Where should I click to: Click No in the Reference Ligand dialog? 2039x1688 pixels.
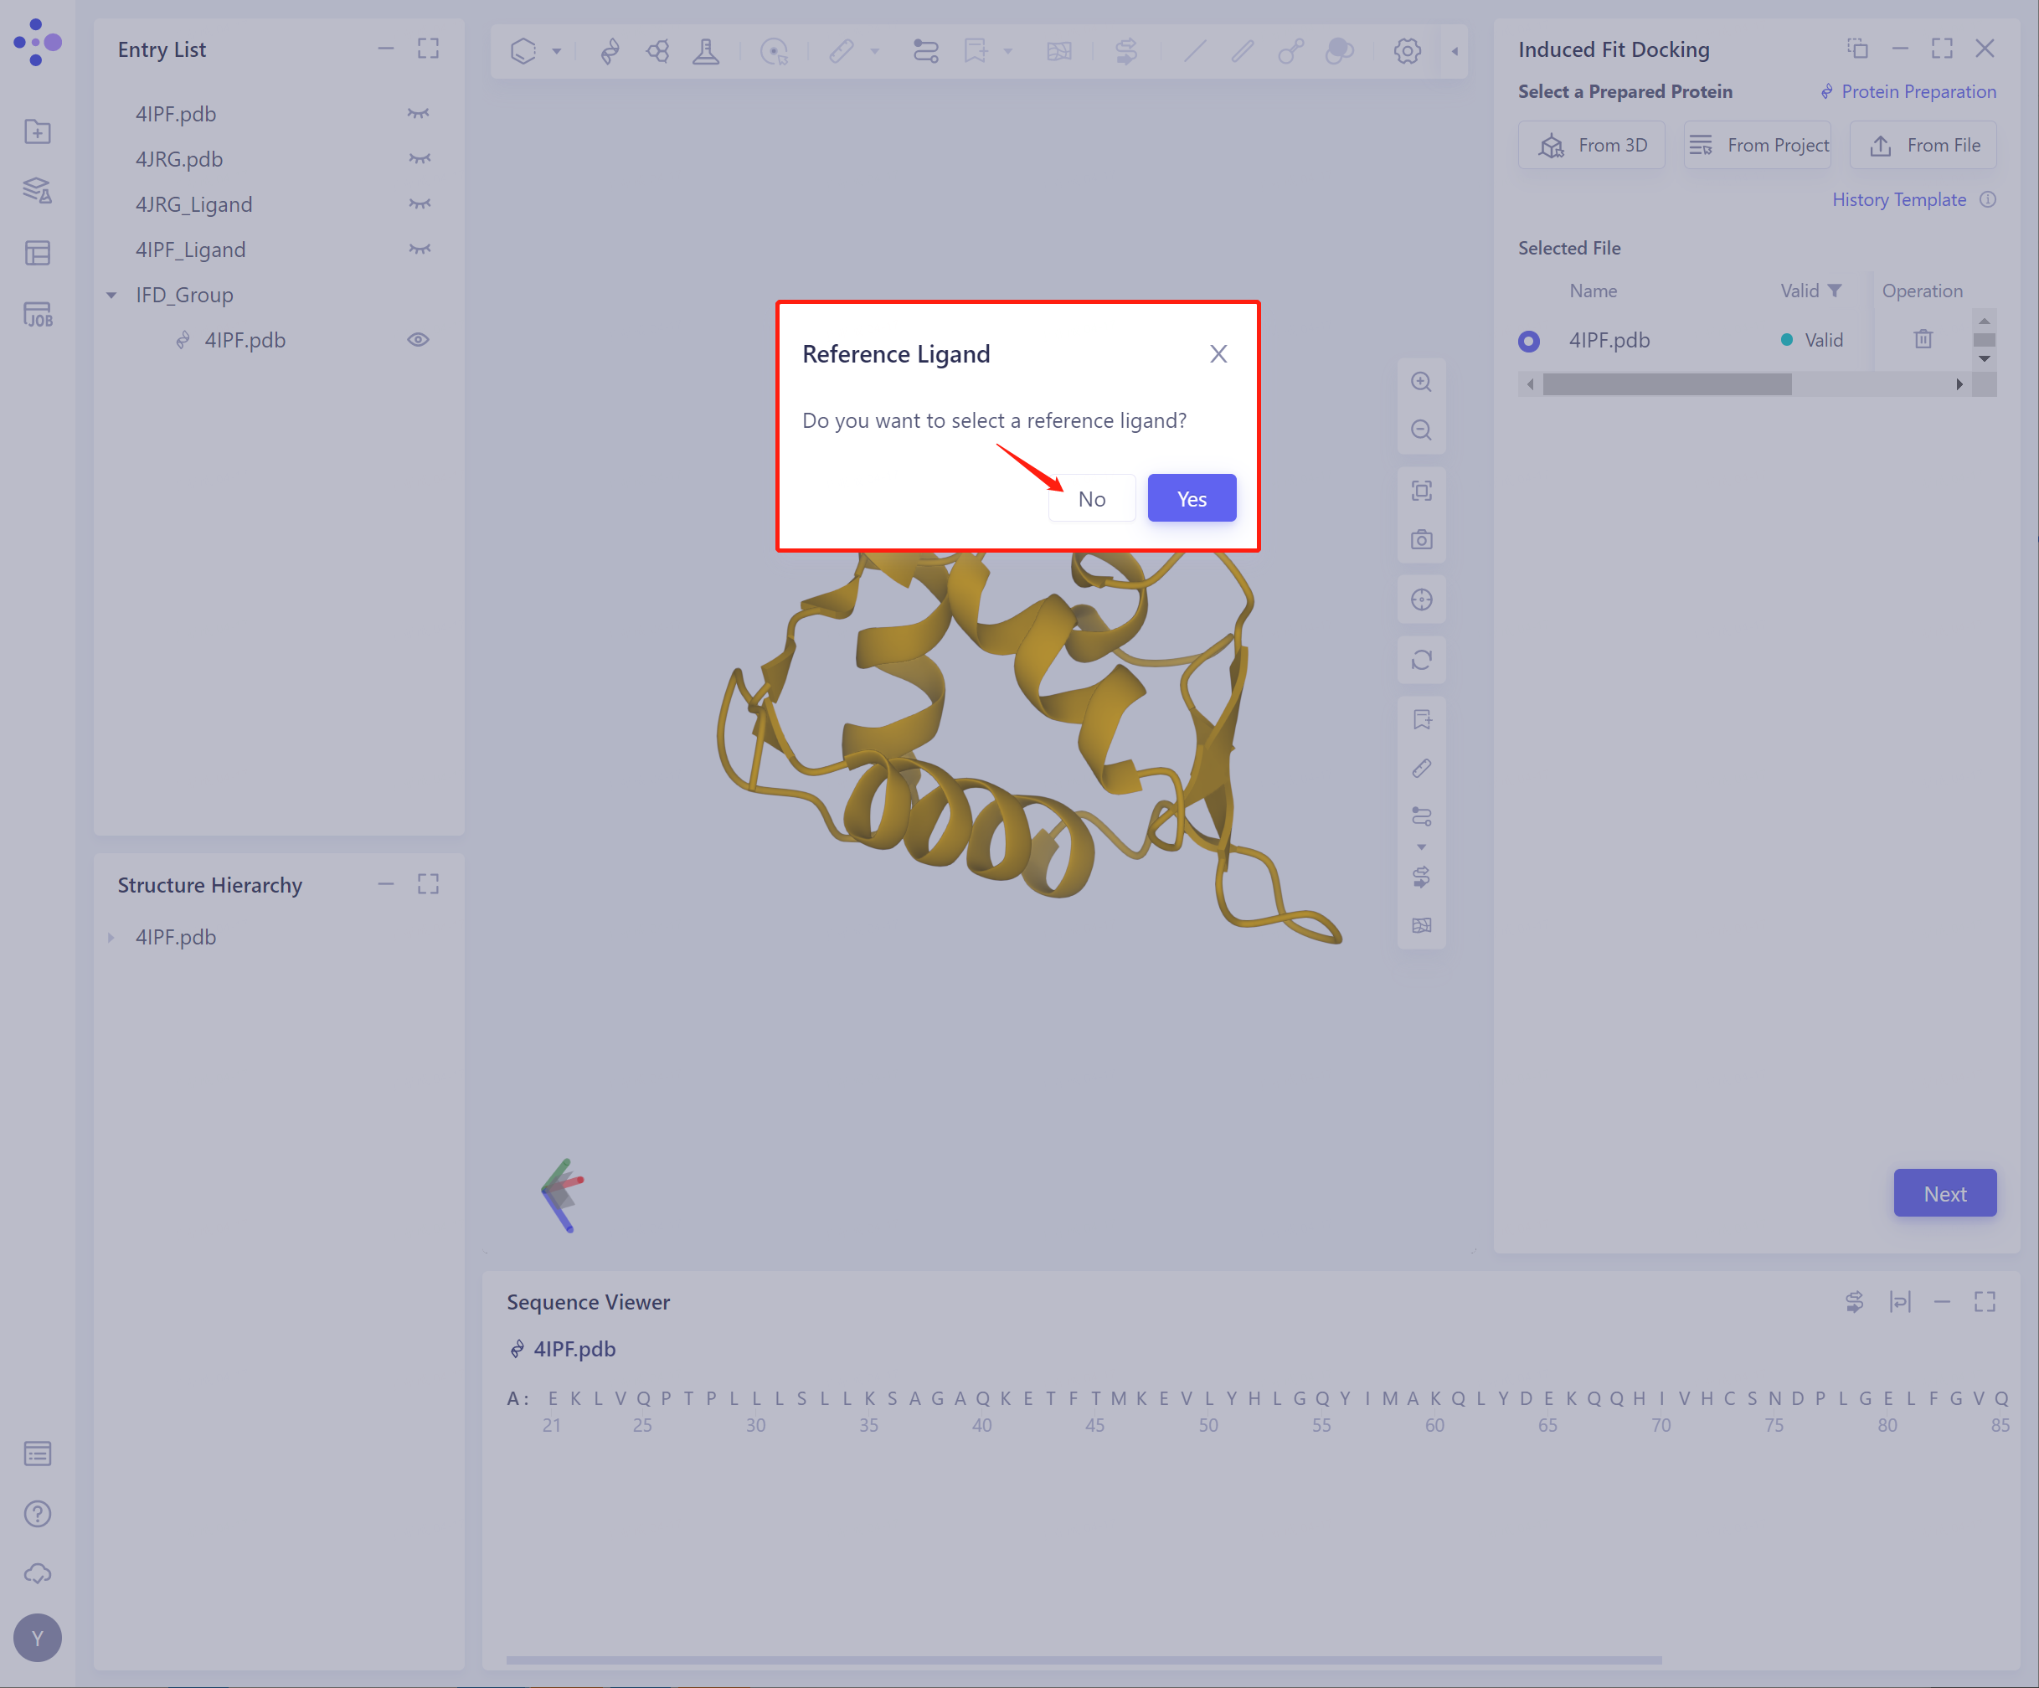tap(1091, 498)
